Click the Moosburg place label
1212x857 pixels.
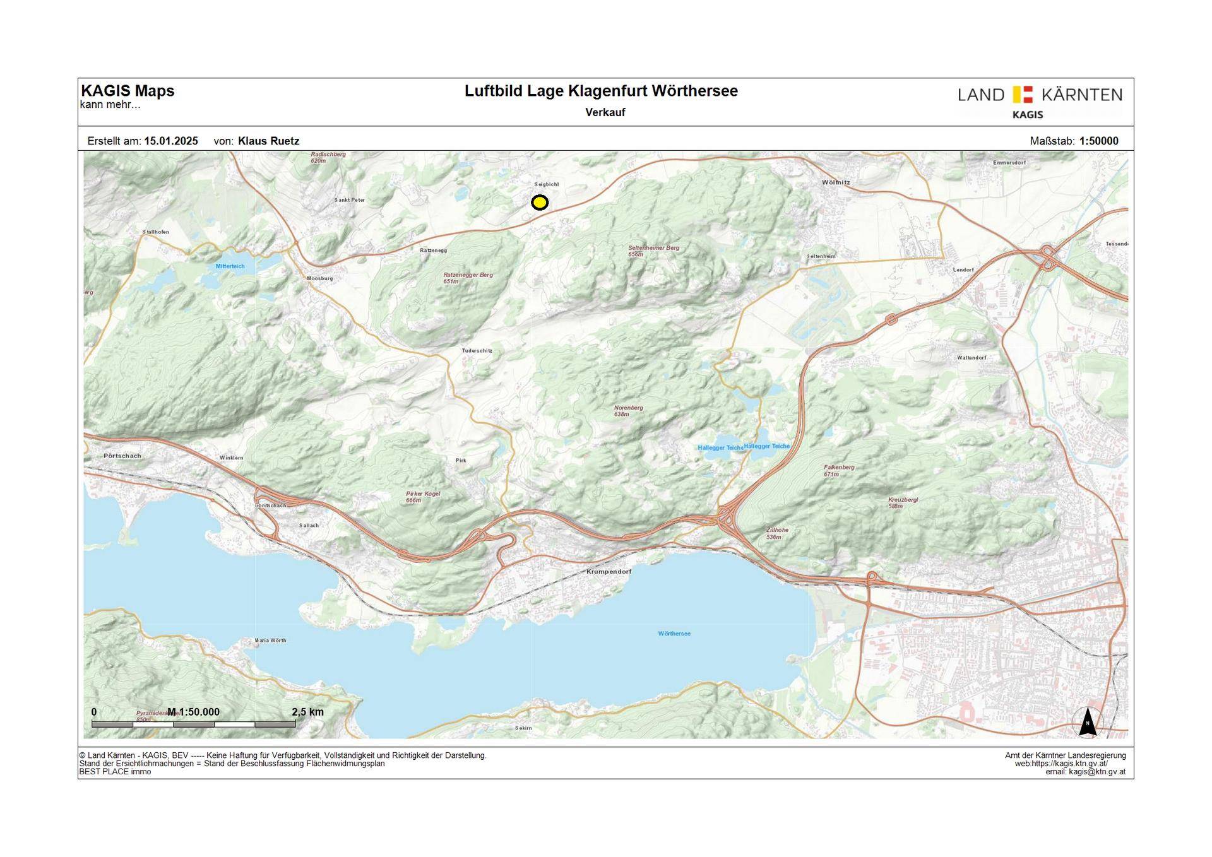click(319, 278)
